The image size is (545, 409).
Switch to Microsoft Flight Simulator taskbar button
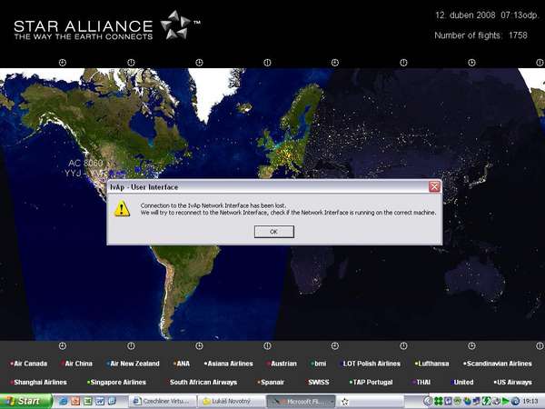[x=301, y=402]
